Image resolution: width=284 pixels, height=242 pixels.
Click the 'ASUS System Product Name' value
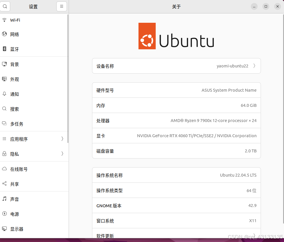pyautogui.click(x=229, y=90)
